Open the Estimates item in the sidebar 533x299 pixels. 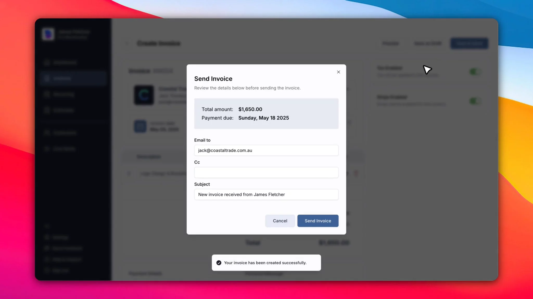(64, 110)
